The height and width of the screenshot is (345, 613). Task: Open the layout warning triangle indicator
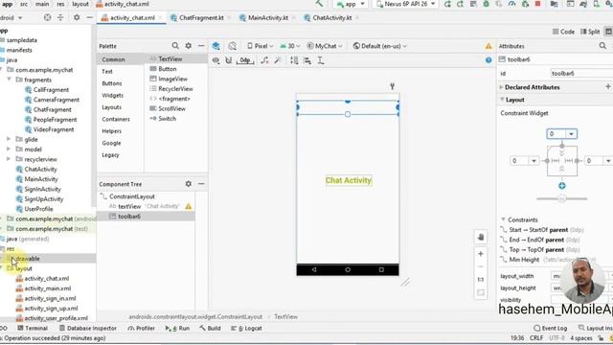pyautogui.click(x=488, y=46)
